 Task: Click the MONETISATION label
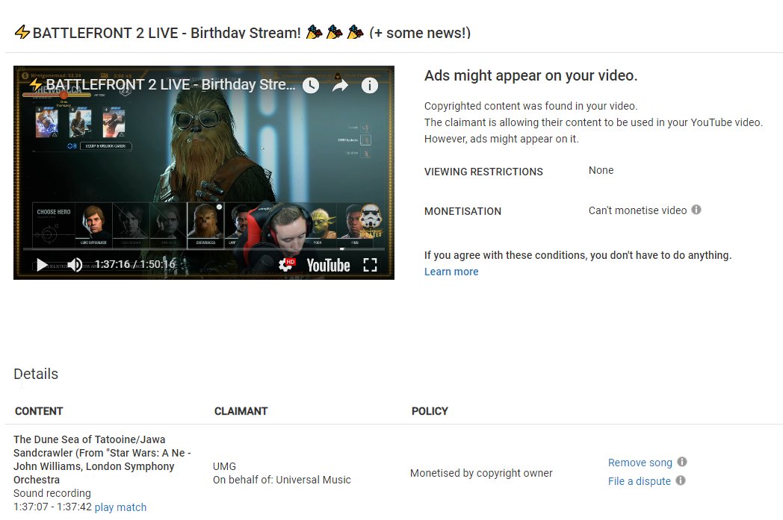tap(463, 211)
